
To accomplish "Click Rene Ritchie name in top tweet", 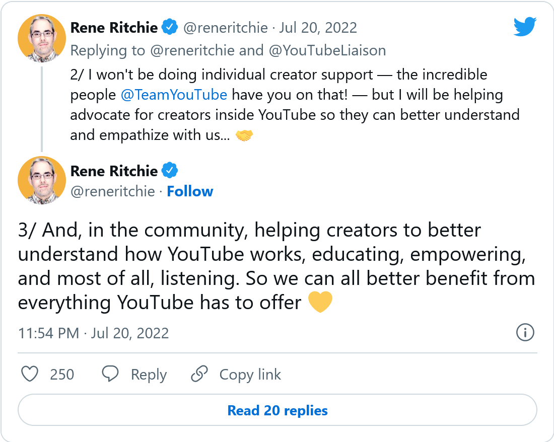I will (x=114, y=28).
